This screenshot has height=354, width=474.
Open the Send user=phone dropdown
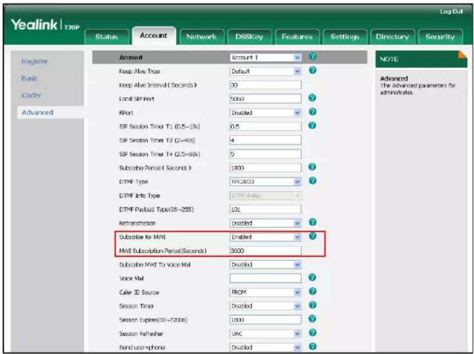coord(265,347)
